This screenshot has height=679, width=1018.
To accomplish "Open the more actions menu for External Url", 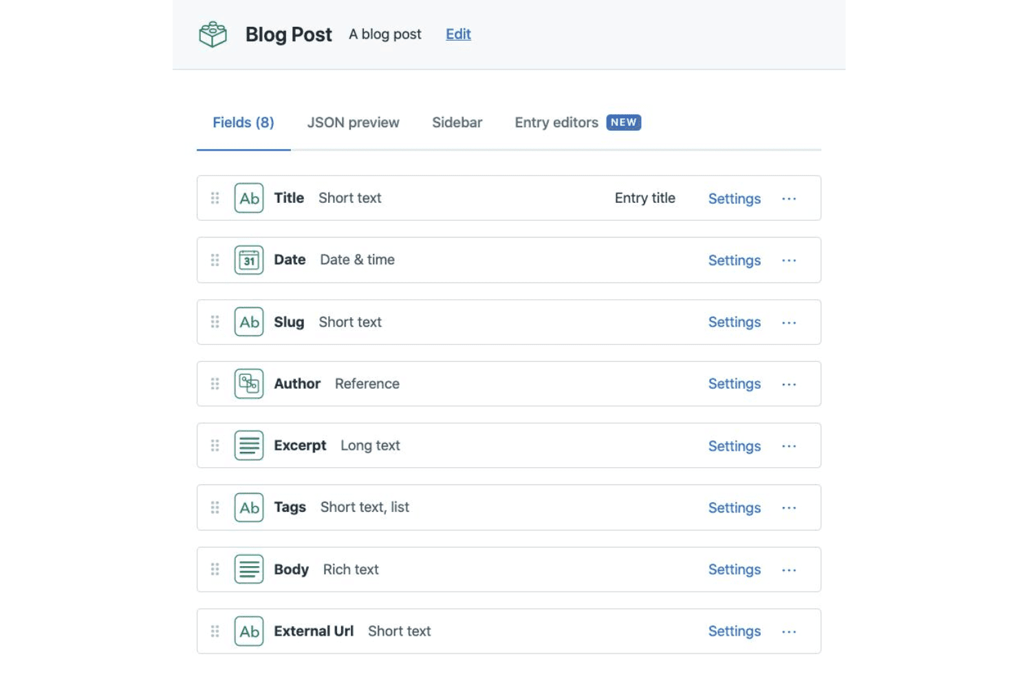I will (789, 632).
